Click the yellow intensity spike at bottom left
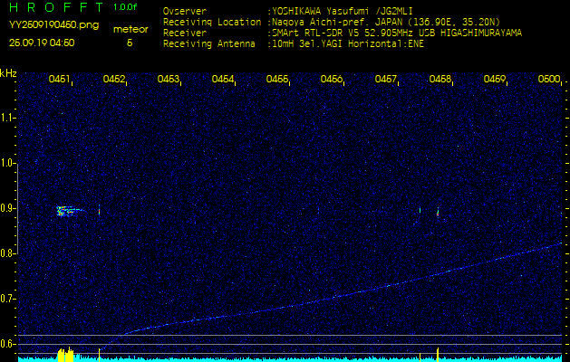Image resolution: width=570 pixels, height=362 pixels. coord(65,354)
